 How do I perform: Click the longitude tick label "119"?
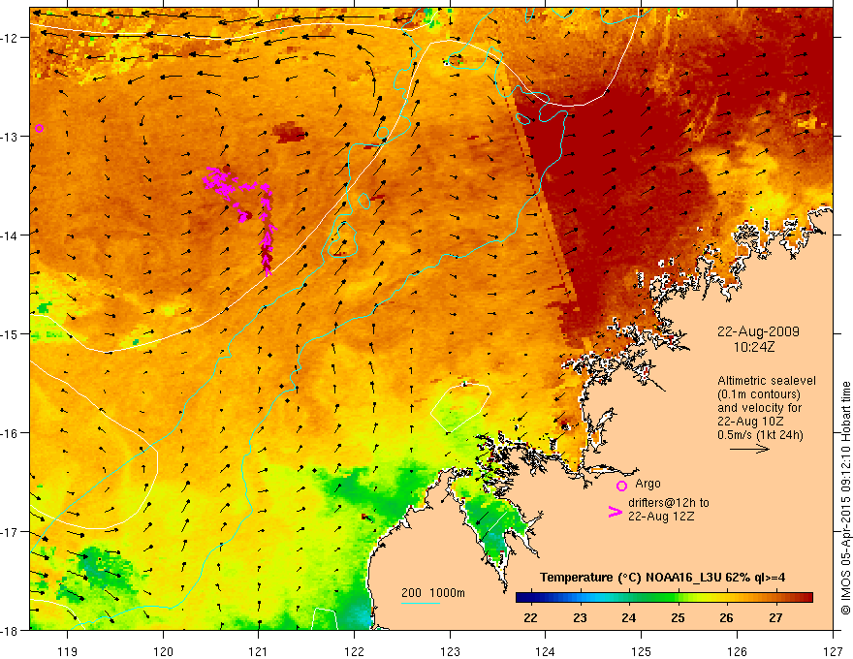pos(68,651)
